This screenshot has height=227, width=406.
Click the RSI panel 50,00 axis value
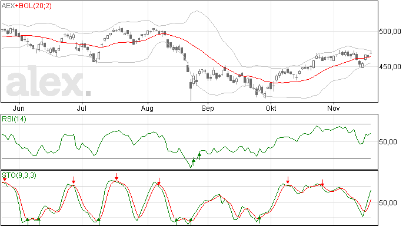[388, 142]
